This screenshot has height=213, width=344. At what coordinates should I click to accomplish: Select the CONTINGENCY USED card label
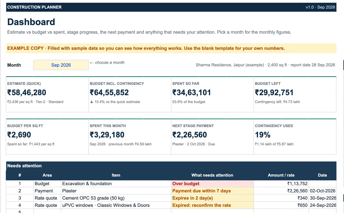[274, 126]
